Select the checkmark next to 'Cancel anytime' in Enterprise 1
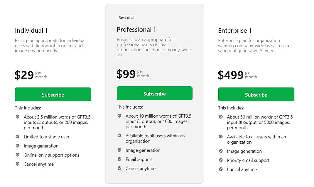Screen dimensions: 314x187 click(221, 169)
